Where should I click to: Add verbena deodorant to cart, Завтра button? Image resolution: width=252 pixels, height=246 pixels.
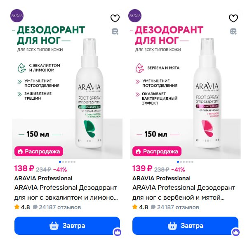coord(185,226)
